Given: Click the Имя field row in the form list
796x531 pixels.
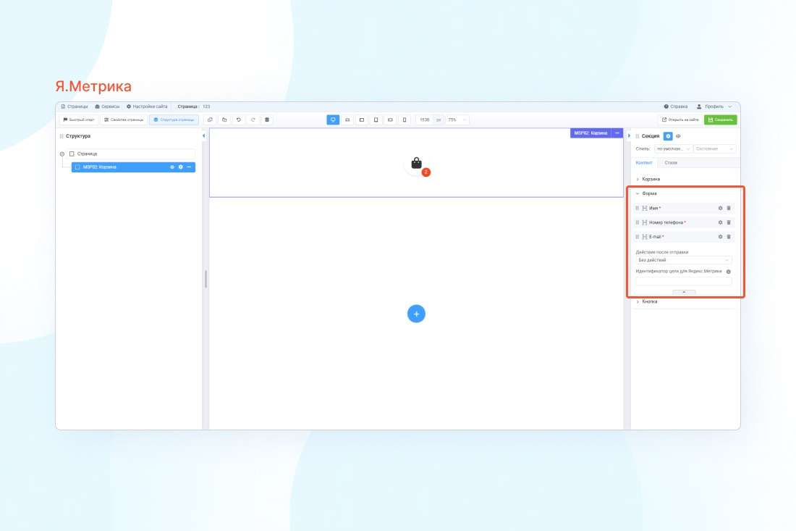Looking at the screenshot, I should pyautogui.click(x=684, y=209).
